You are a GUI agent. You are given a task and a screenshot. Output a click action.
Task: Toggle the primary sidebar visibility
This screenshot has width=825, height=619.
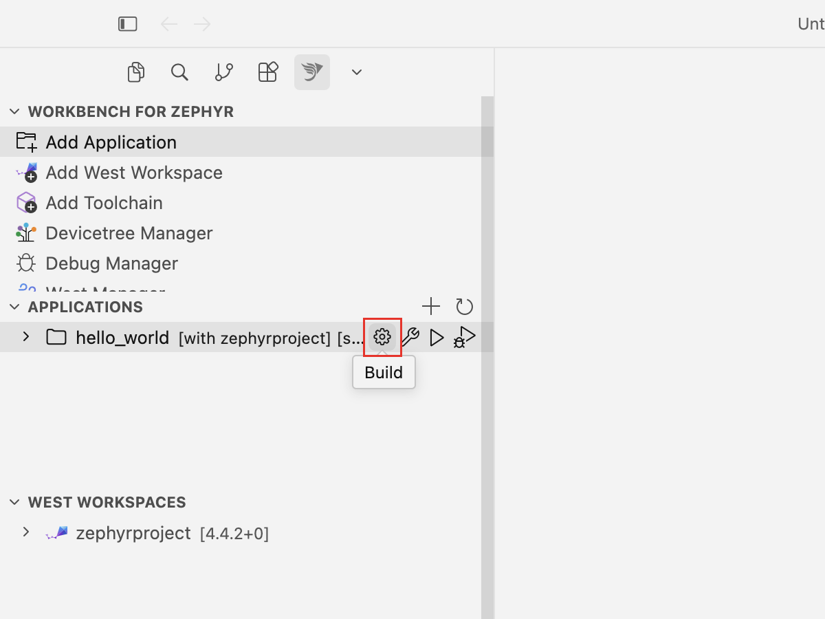tap(128, 24)
